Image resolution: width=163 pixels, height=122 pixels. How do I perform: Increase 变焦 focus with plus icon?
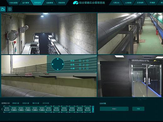click(80, 65)
